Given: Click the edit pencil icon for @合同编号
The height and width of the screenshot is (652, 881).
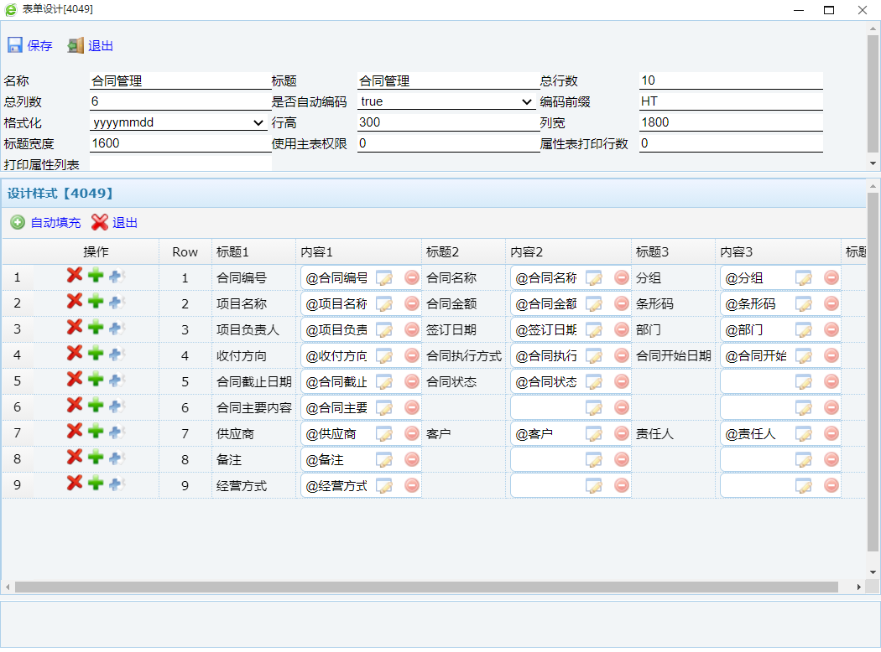Looking at the screenshot, I should [x=384, y=278].
